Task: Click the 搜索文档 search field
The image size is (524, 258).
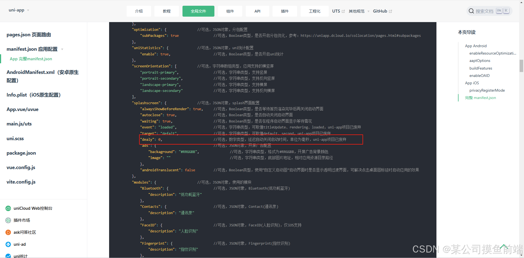Action: coord(489,11)
